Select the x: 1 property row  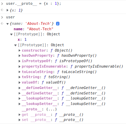click(x=22, y=39)
